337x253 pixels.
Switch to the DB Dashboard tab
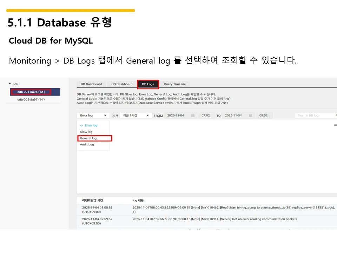coord(91,84)
